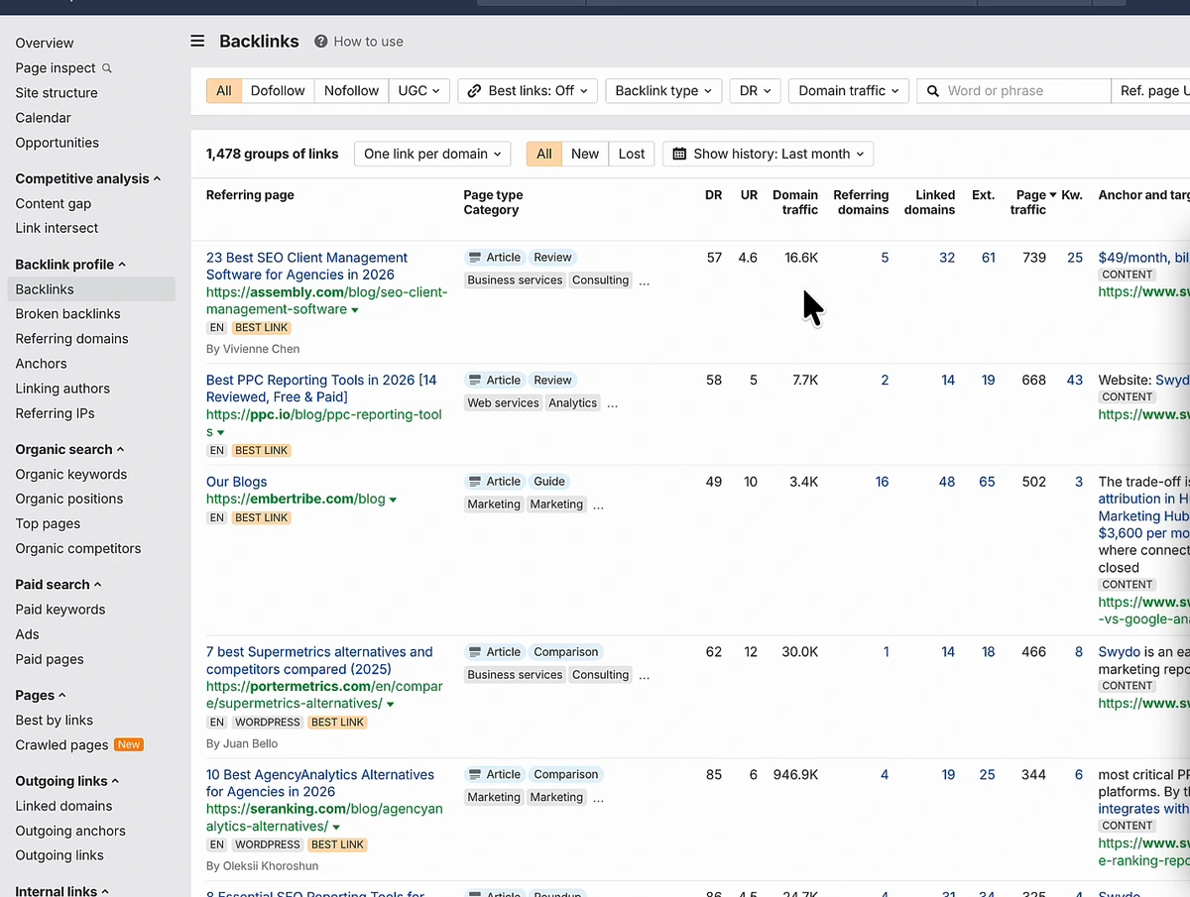1190x897 pixels.
Task: Open the embertribe.com/blog URL
Action: coord(296,499)
